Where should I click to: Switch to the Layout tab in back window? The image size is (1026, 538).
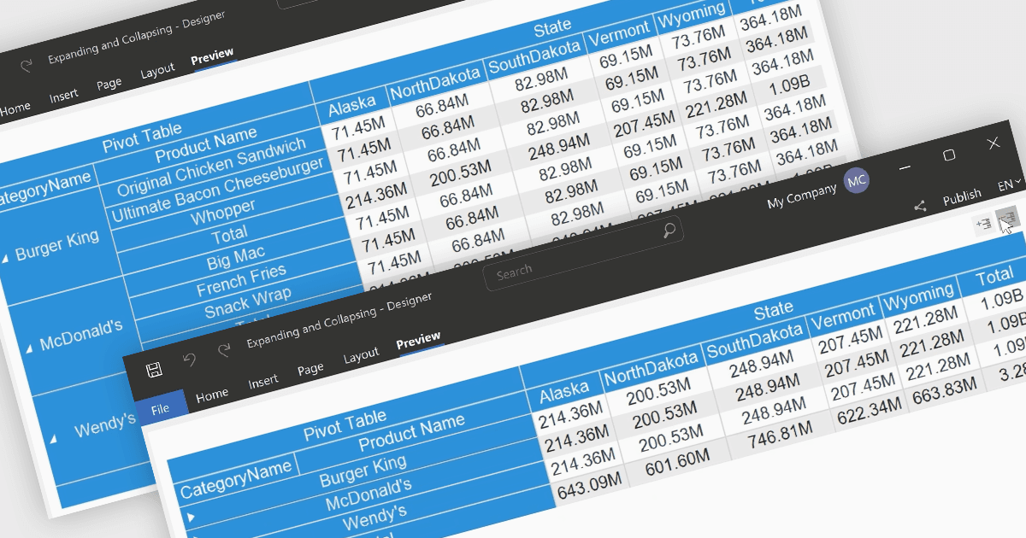click(157, 70)
